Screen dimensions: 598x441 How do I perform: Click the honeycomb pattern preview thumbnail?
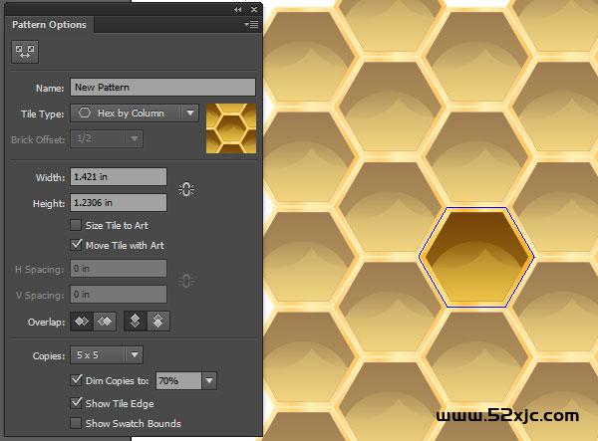tap(231, 128)
